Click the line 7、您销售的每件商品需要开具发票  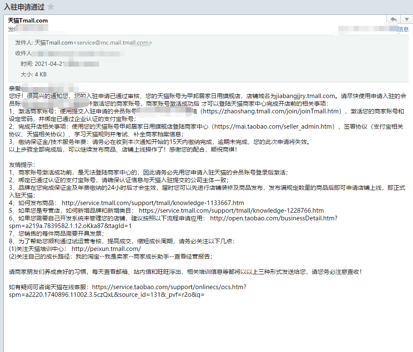click(56, 234)
